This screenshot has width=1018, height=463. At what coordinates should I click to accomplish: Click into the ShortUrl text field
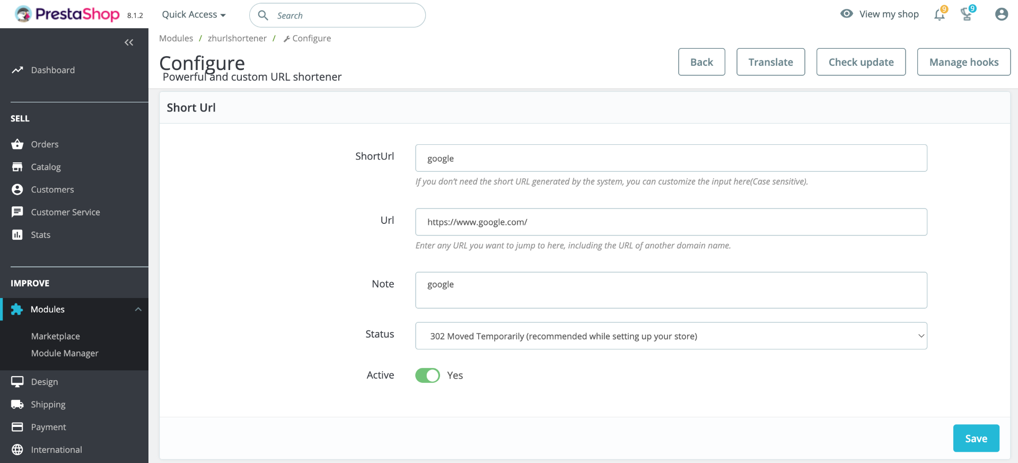pyautogui.click(x=671, y=158)
